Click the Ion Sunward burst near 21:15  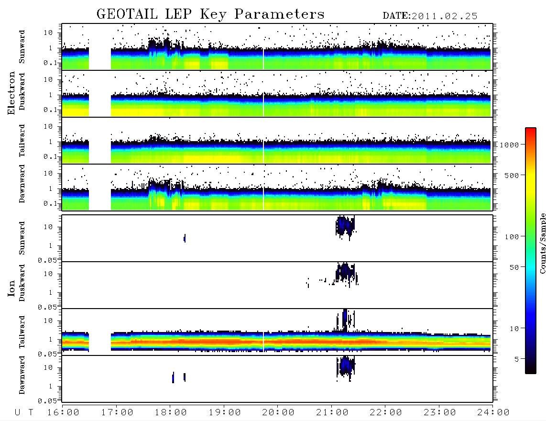[345, 227]
